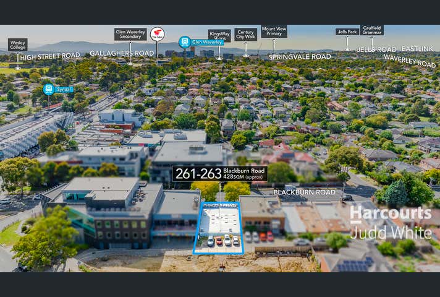Click the Jells Park label

point(347,32)
